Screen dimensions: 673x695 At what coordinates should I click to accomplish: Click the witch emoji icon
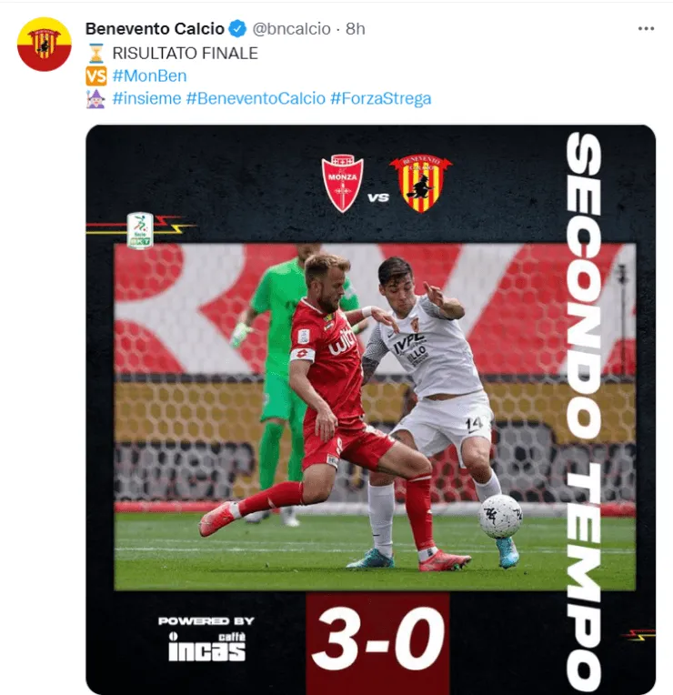click(95, 99)
